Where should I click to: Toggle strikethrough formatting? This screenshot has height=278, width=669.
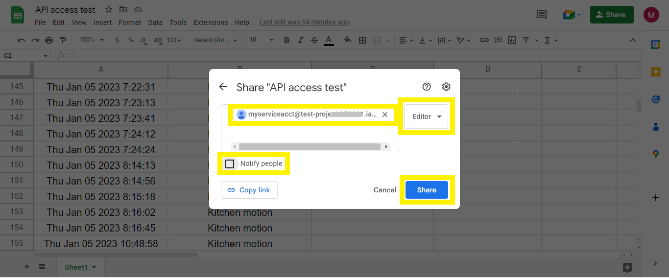click(314, 40)
